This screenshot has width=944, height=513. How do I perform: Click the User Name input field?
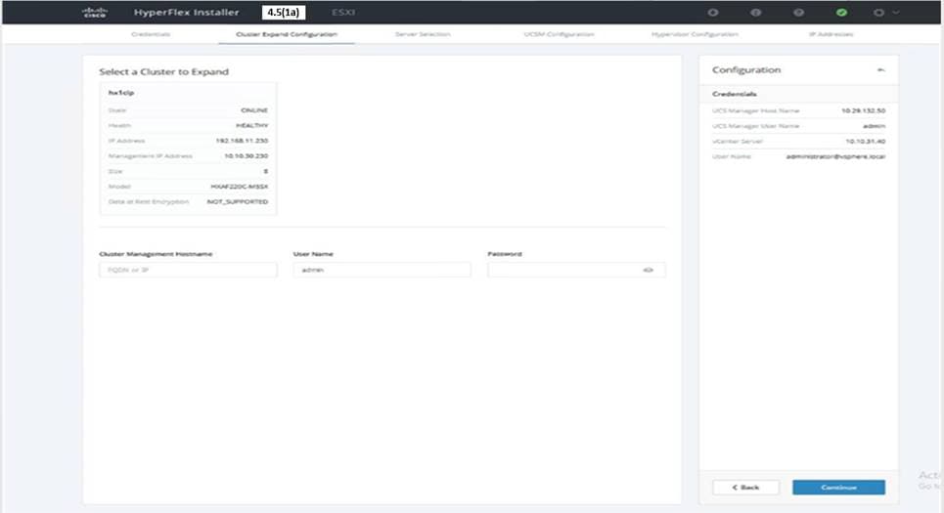click(x=382, y=270)
